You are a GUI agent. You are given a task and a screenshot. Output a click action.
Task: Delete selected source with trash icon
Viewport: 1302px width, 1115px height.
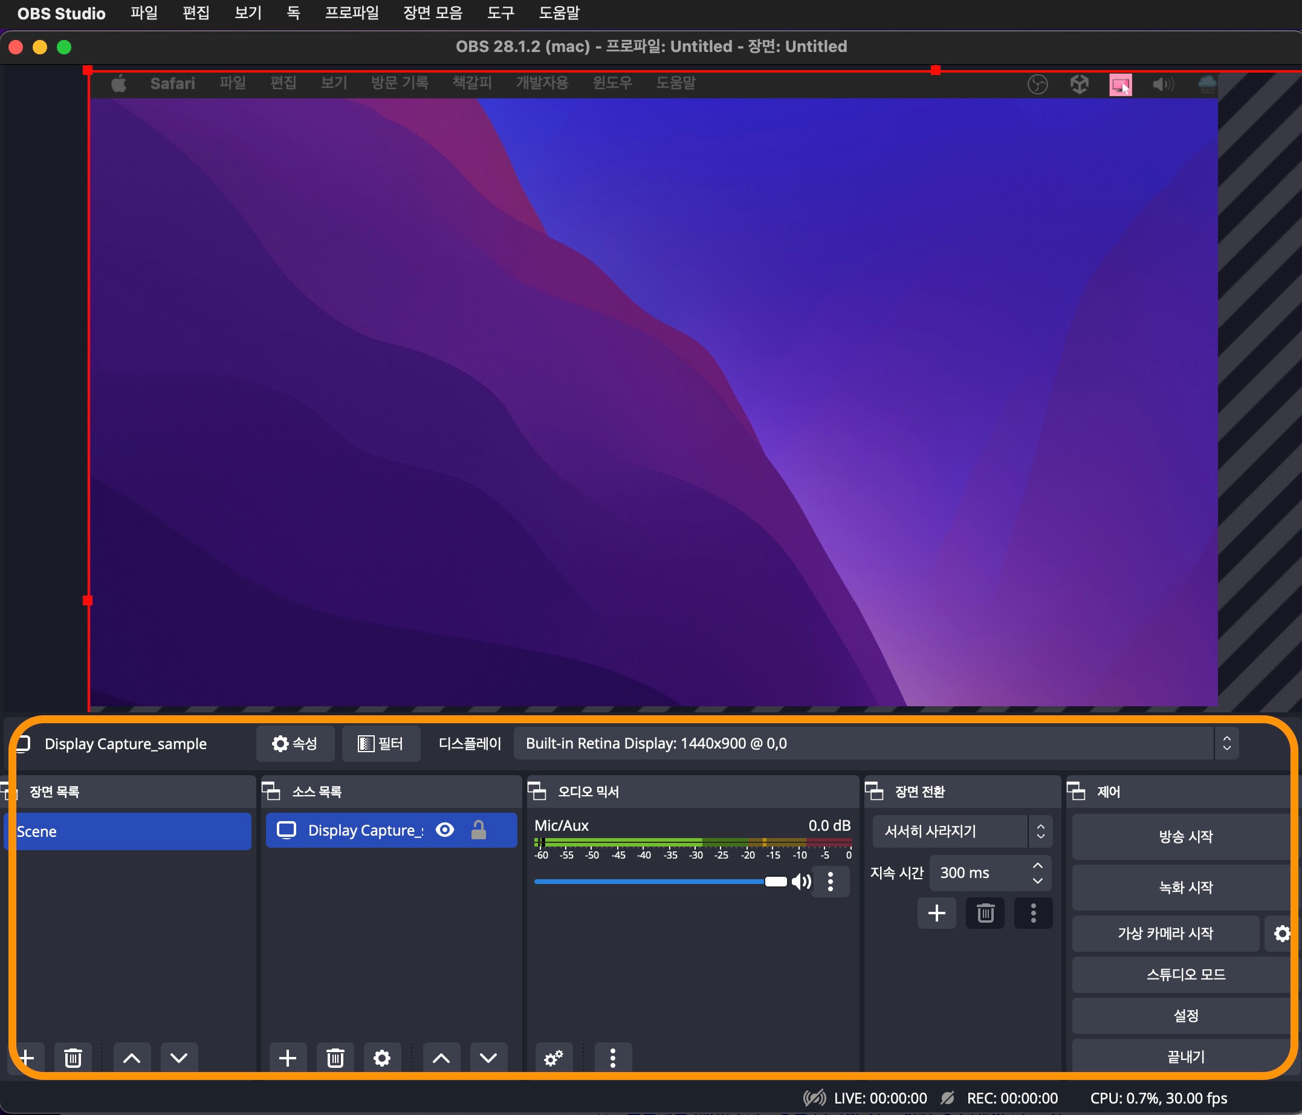click(335, 1058)
